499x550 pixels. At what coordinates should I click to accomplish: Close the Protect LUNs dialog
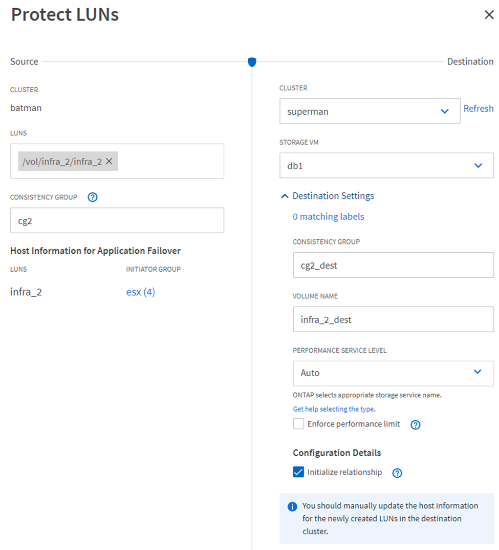point(489,15)
